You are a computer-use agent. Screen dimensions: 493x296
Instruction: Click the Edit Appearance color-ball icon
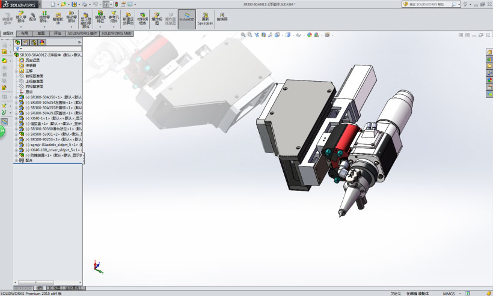pos(310,35)
